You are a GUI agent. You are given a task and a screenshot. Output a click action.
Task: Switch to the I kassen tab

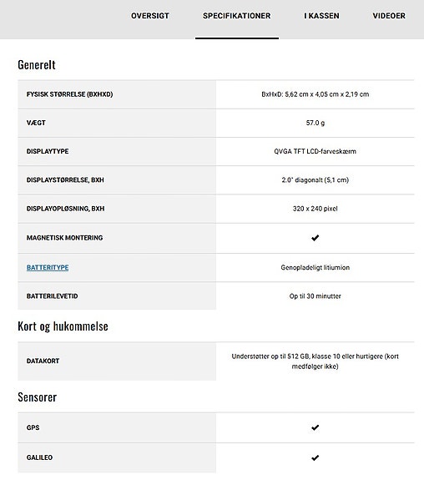321,16
